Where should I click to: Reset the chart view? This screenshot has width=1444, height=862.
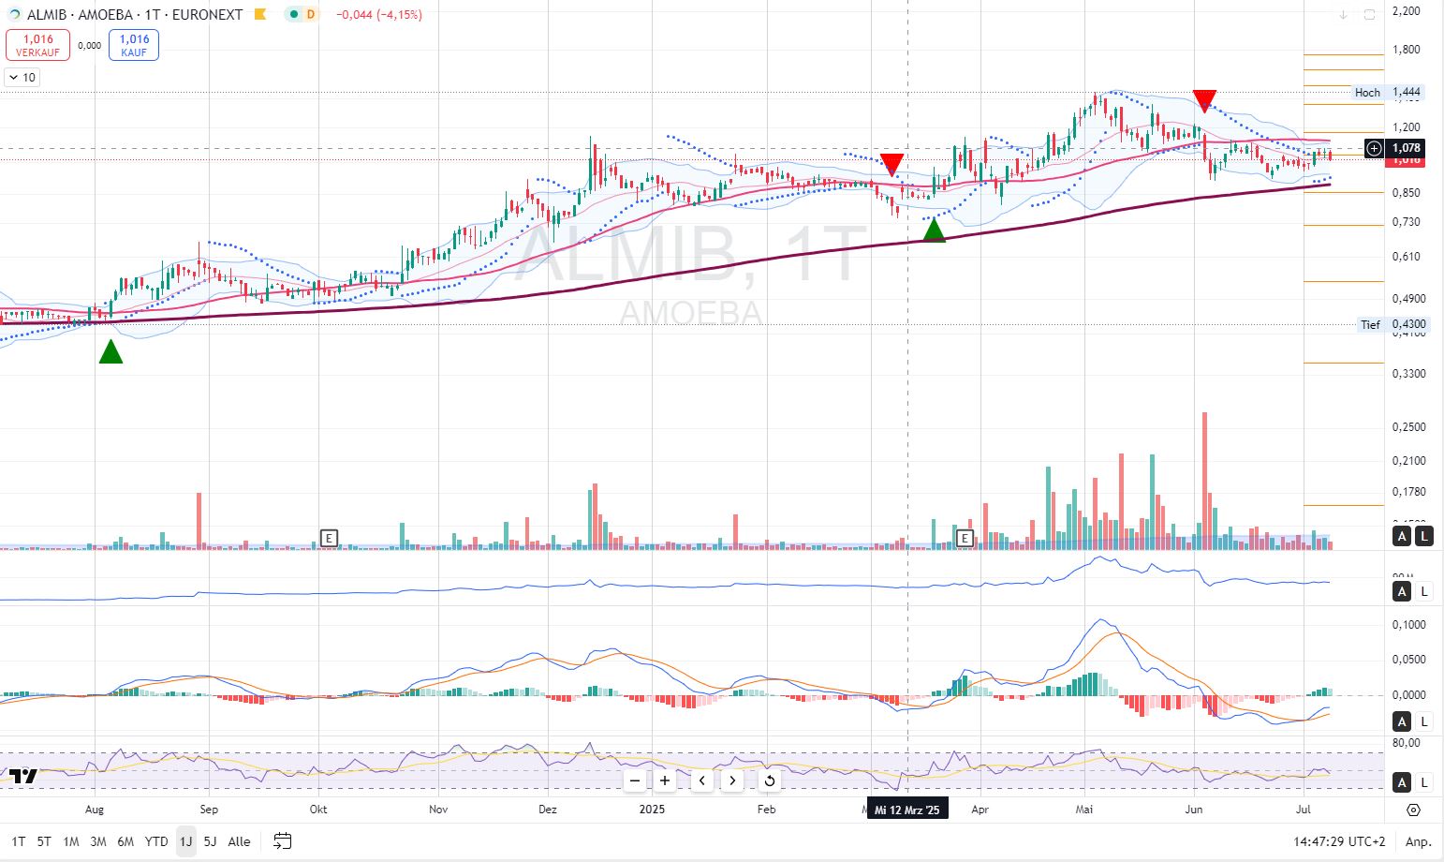coord(769,780)
